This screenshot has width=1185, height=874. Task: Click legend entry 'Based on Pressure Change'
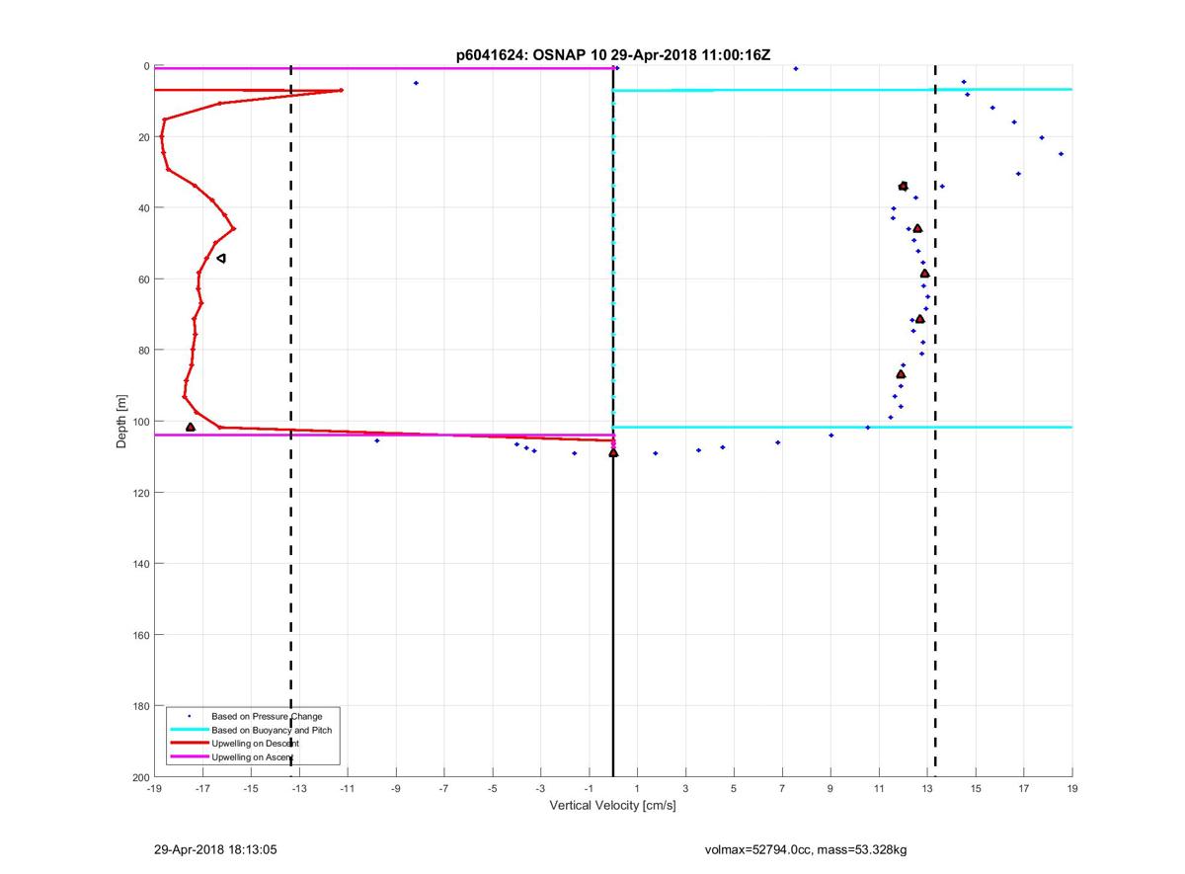coord(267,716)
